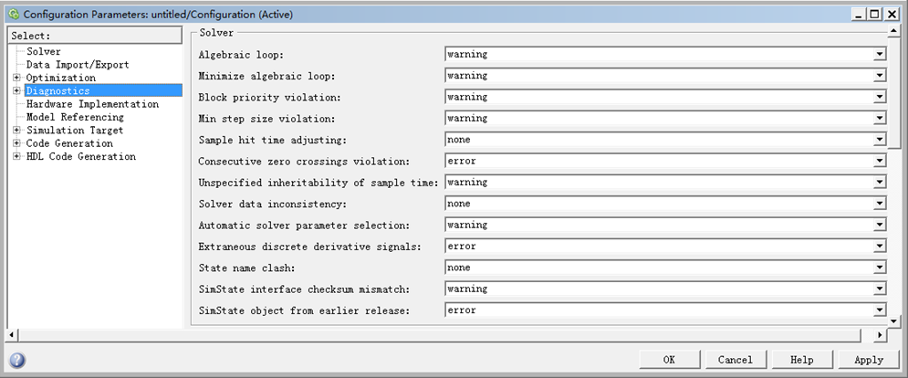Viewport: 908px width, 378px height.
Task: Expand the Diagnostics tree node
Action: point(16,91)
